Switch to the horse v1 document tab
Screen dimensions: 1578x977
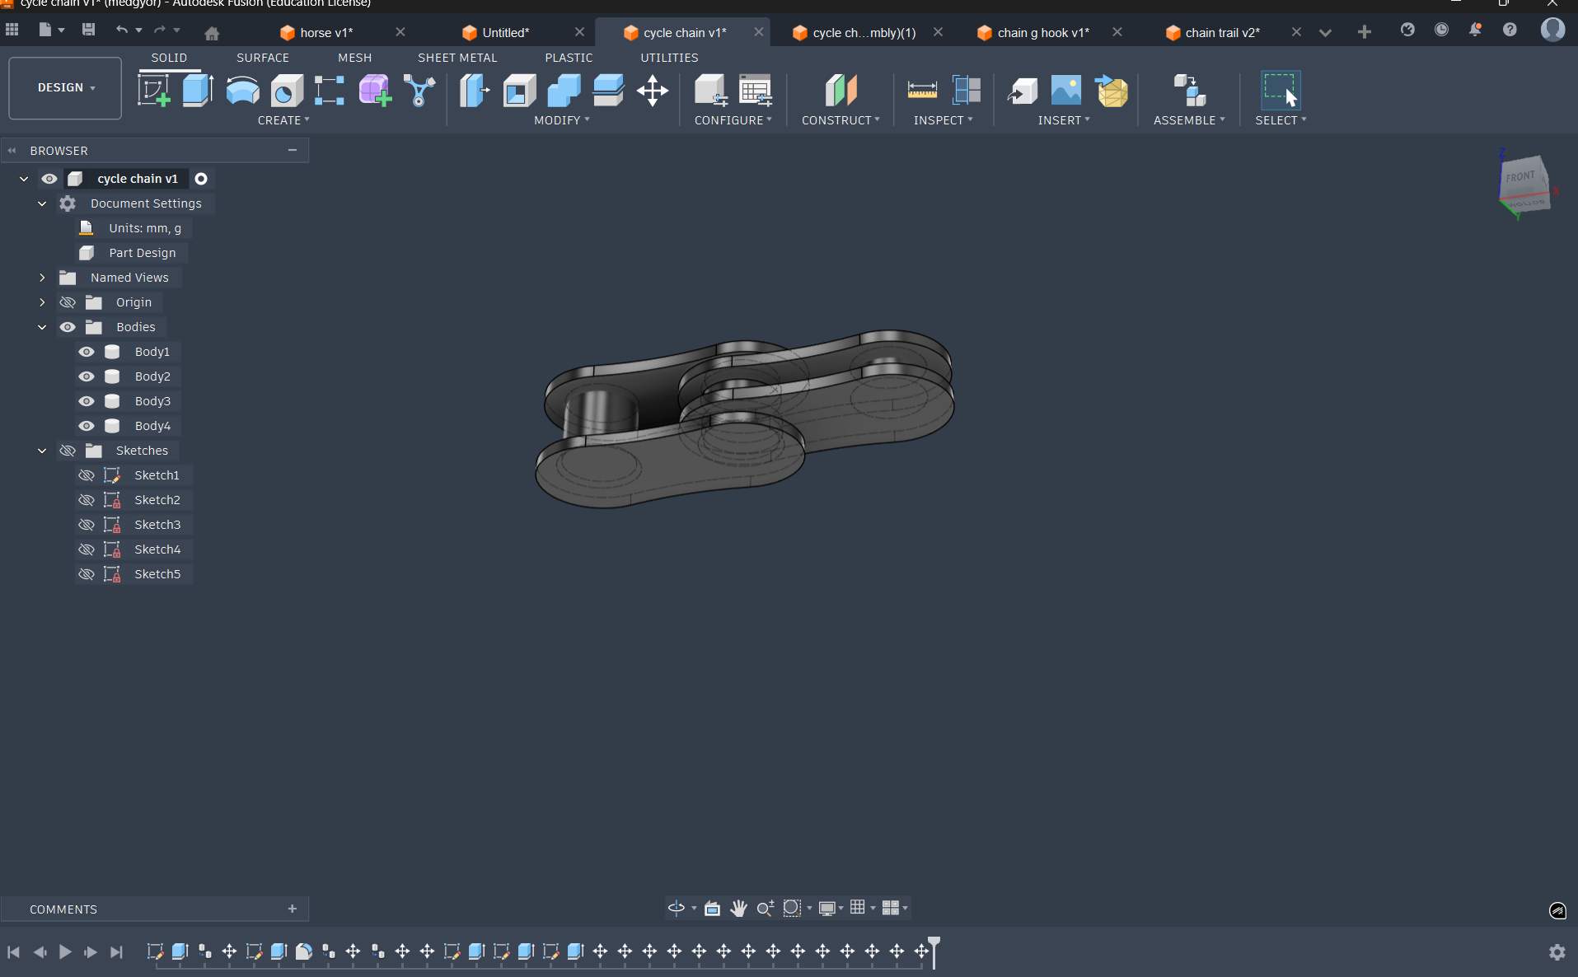(x=325, y=33)
